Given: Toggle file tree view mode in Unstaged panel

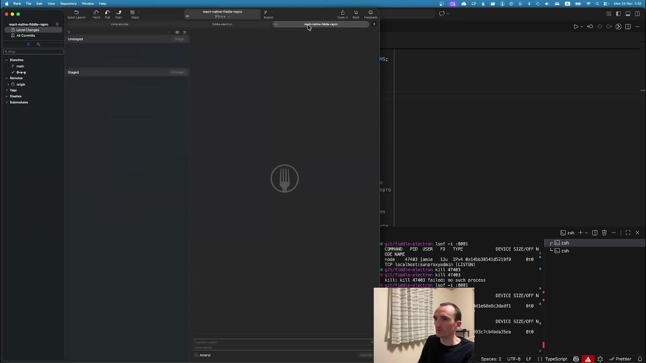Looking at the screenshot, I should click(x=184, y=32).
